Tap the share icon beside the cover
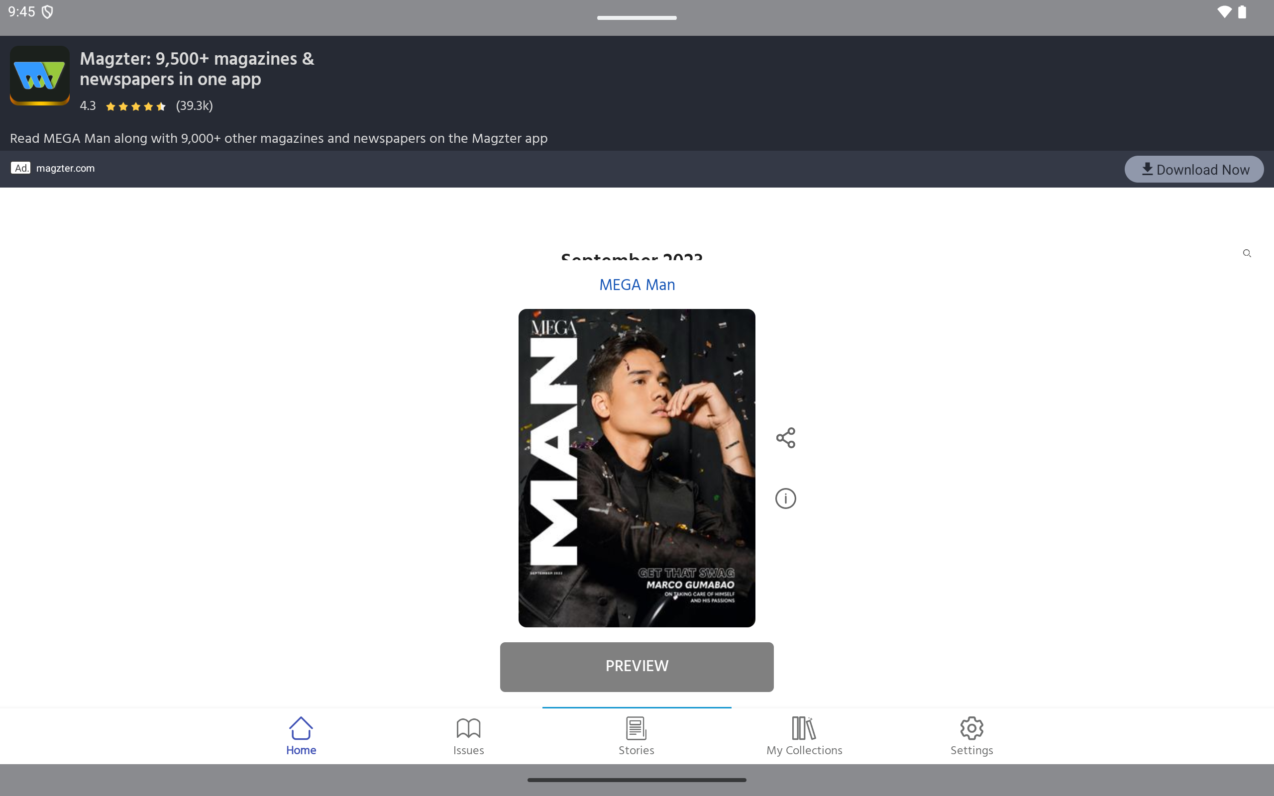Screen dimensions: 1274x796 (x=785, y=437)
